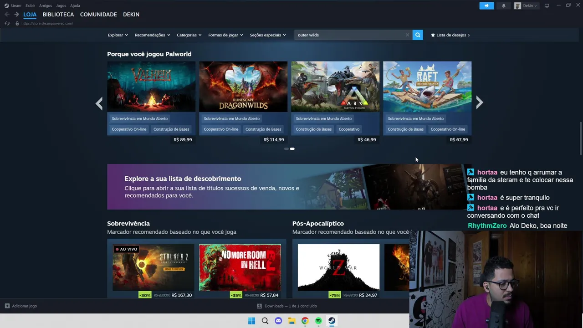Go back using the left navigation arrow
Viewport: 583px width, 328px height.
point(7,15)
